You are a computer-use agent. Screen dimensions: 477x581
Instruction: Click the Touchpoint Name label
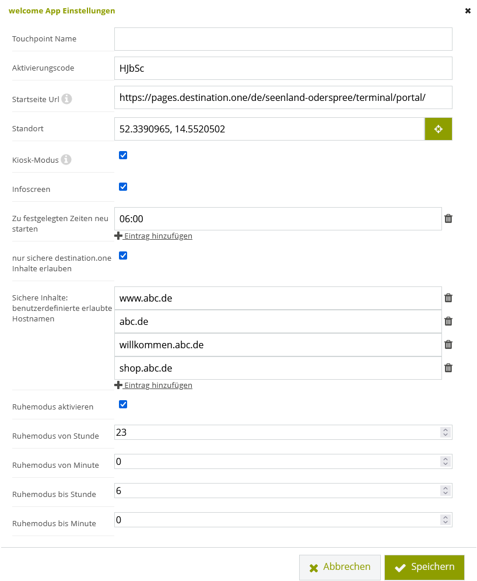point(44,39)
